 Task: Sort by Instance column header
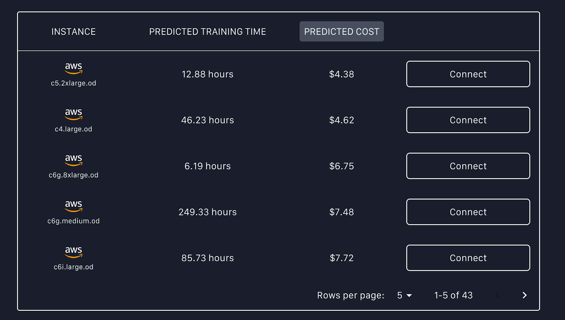pos(73,32)
